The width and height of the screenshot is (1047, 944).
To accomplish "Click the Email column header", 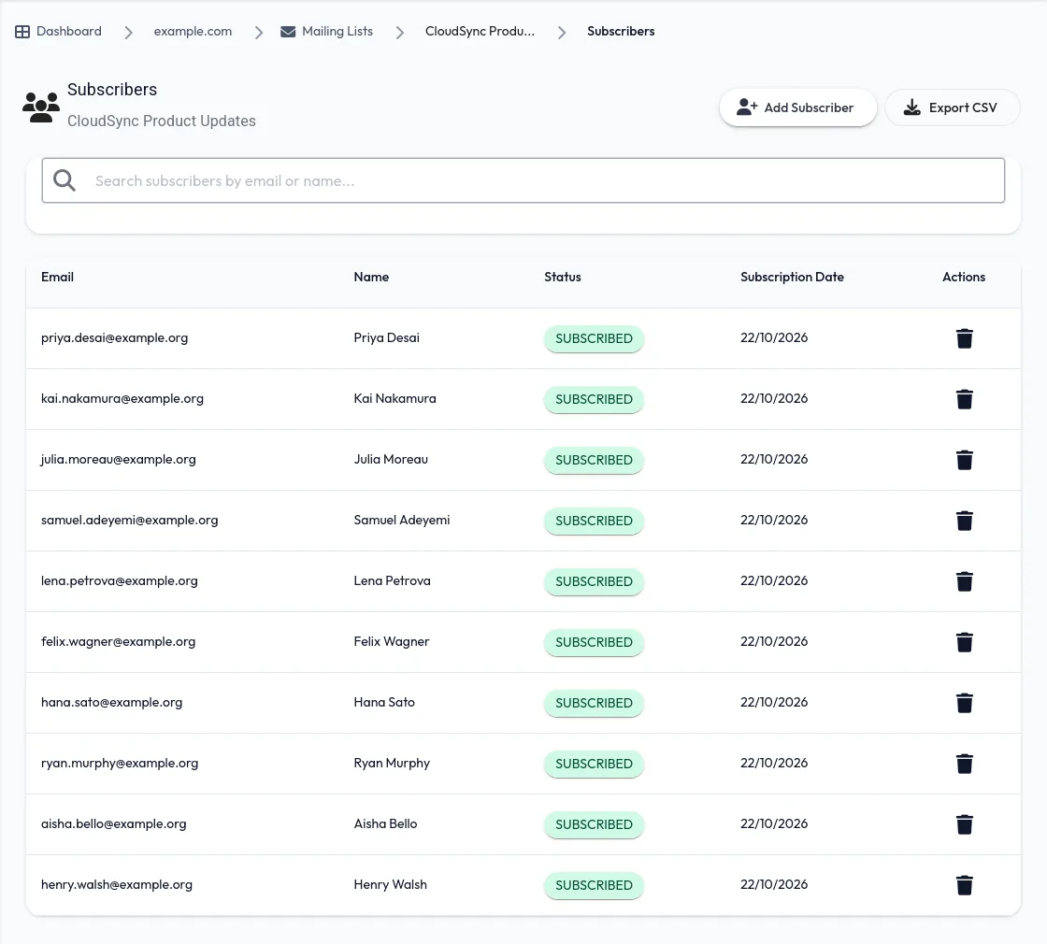I will [57, 277].
